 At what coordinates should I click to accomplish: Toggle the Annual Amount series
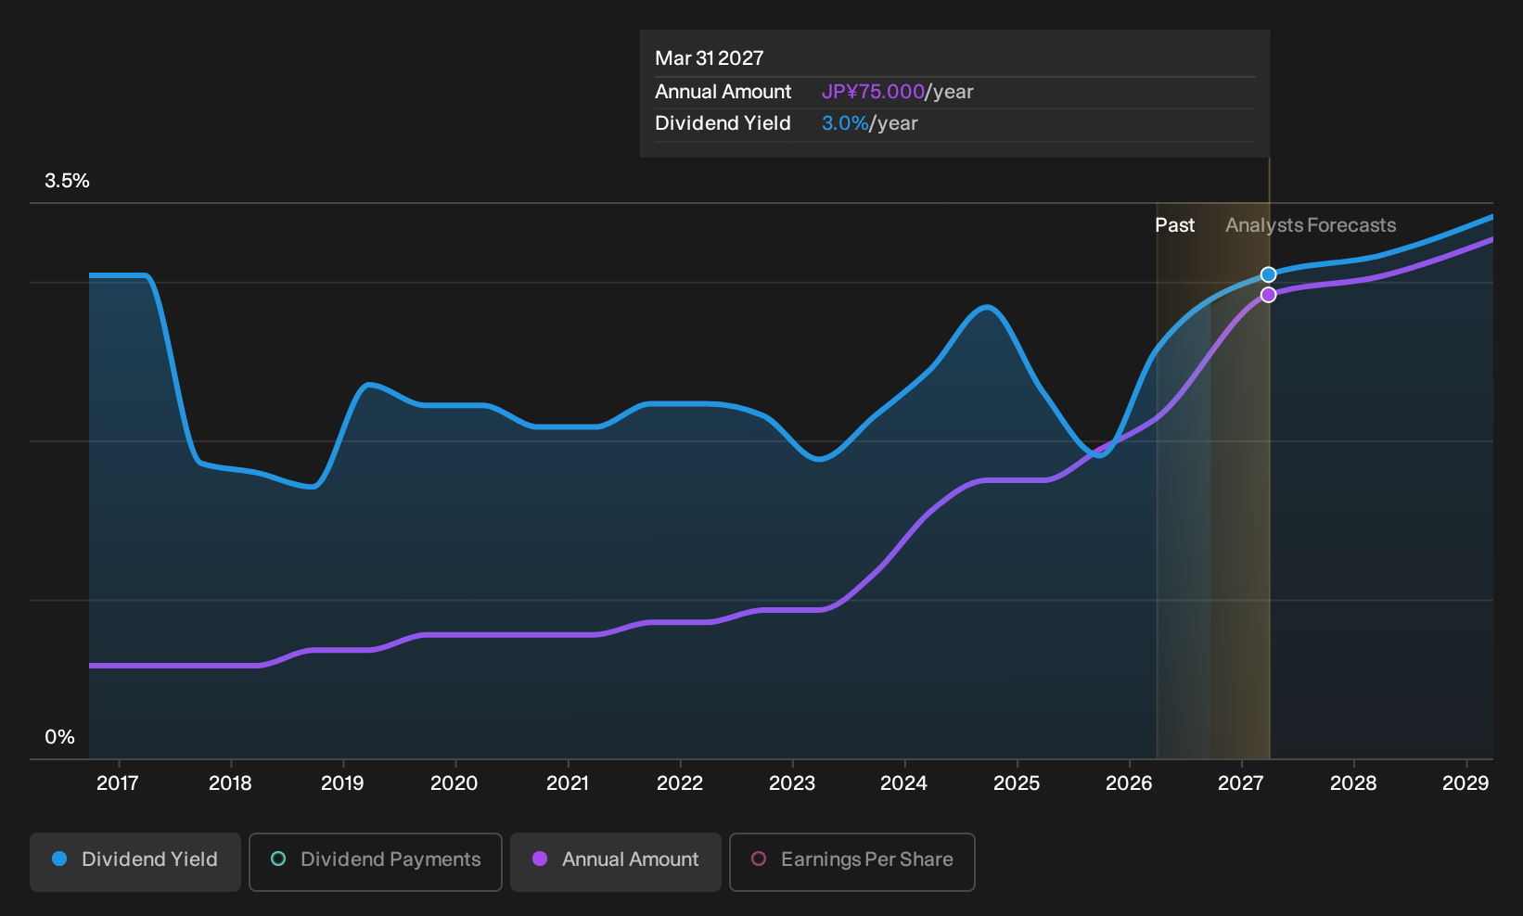click(616, 862)
